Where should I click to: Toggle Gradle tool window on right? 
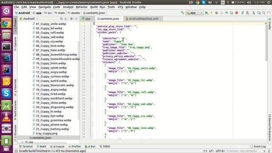point(269,24)
